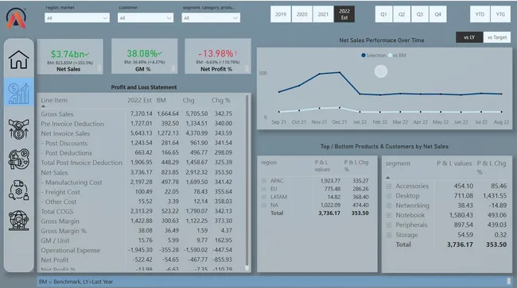The height and width of the screenshot is (288, 517).
Task: Select the 2022 Est year button
Action: (x=344, y=14)
